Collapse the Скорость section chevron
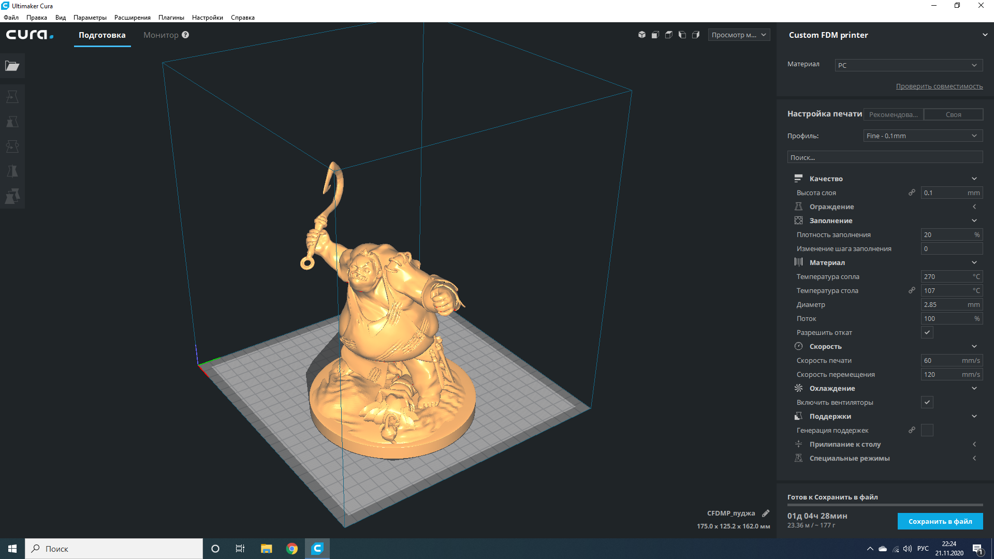Screen dimensions: 994x559 click(974, 346)
